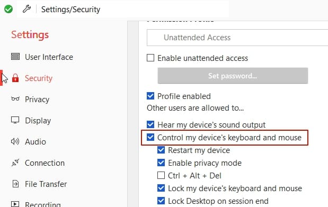Click the User Interface list icon
Viewport: 328px width, 207px height.
pos(15,57)
